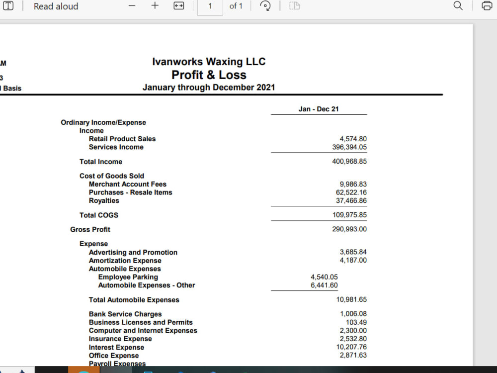Click the value 9,986.83
Screen dimensions: 497x373
click(353, 185)
